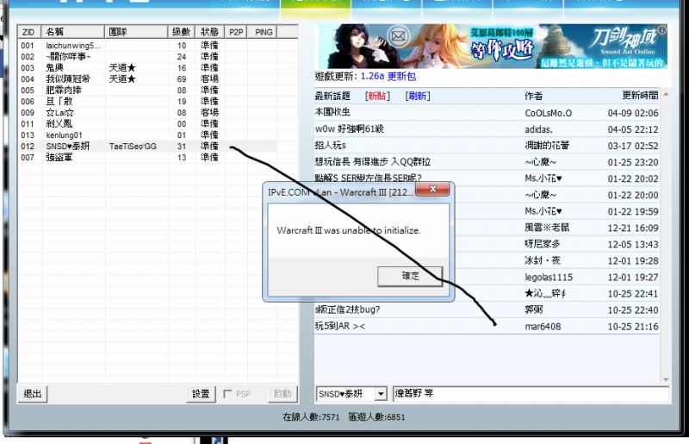
Task: Confirm the error with the 確定 button
Action: (x=410, y=277)
